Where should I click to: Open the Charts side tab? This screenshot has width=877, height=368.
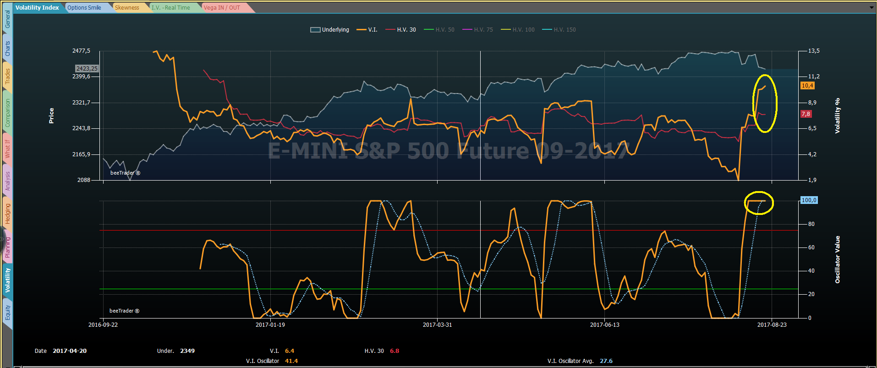tap(7, 49)
